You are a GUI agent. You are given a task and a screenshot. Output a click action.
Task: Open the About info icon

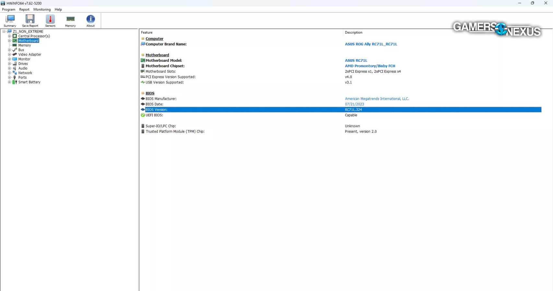click(90, 21)
